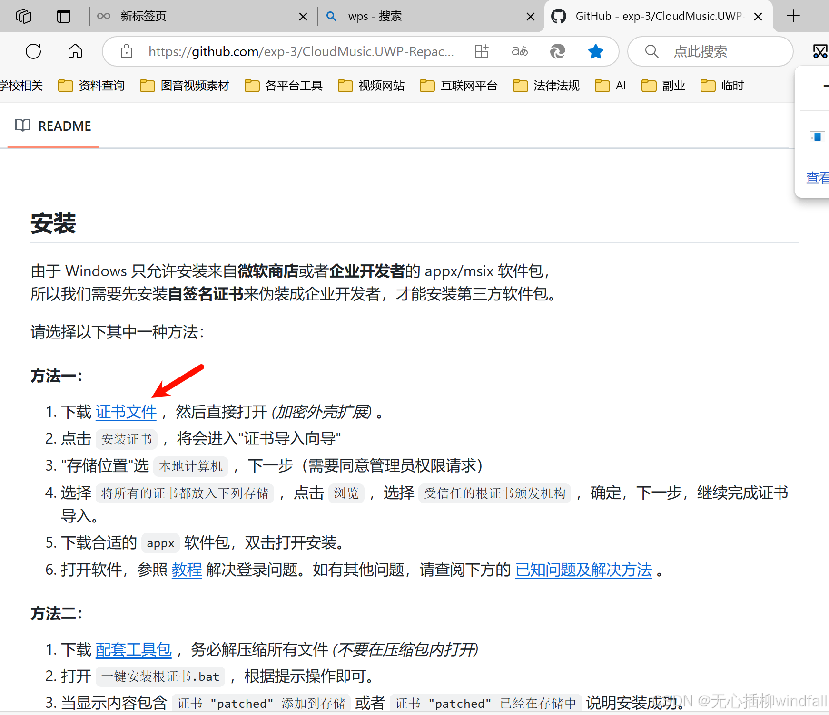This screenshot has width=829, height=715.
Task: Toggle the blue favorites star
Action: click(595, 51)
